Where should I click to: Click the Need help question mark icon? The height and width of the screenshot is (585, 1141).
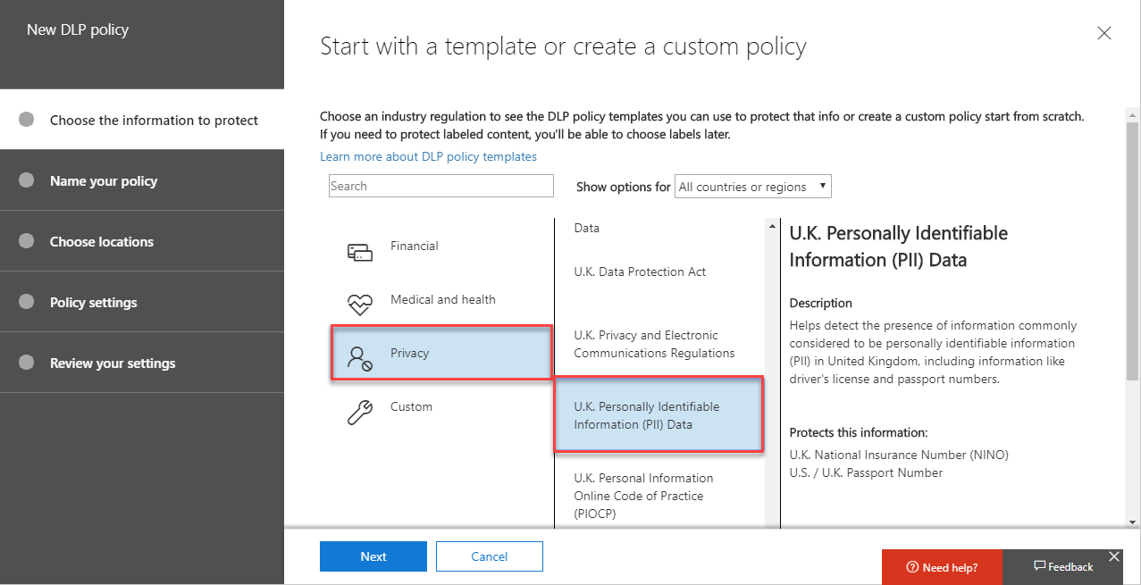click(912, 567)
